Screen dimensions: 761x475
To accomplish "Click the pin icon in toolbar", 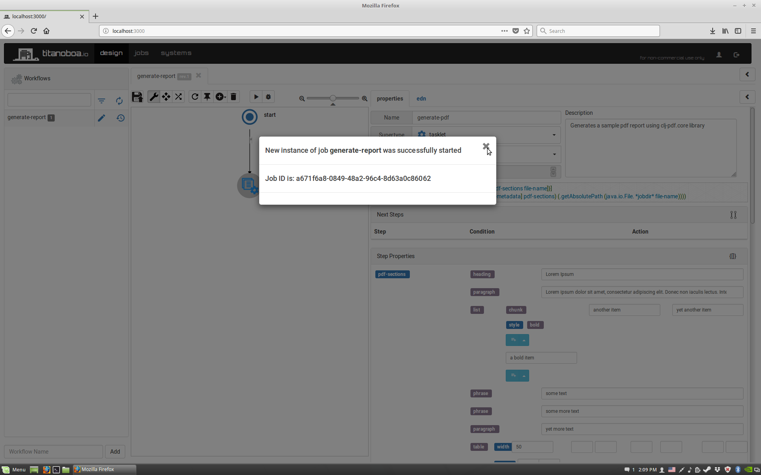I will pyautogui.click(x=207, y=97).
